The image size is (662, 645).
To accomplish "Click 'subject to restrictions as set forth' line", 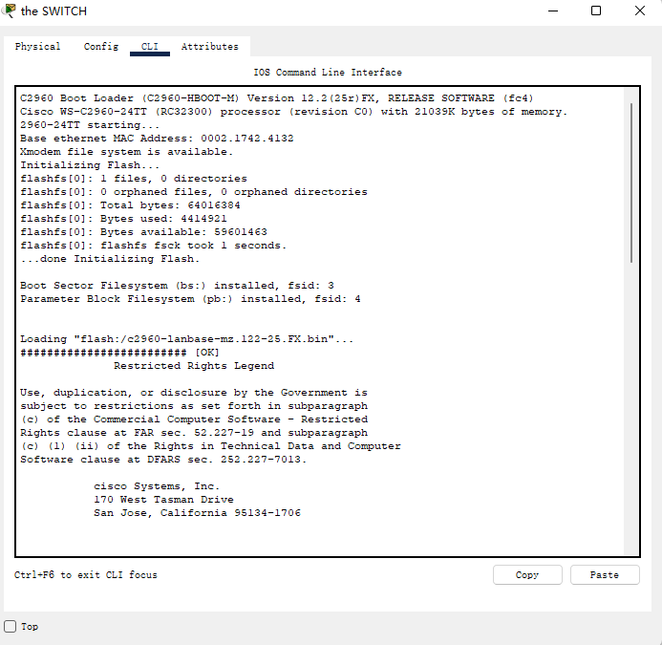I will tap(194, 406).
